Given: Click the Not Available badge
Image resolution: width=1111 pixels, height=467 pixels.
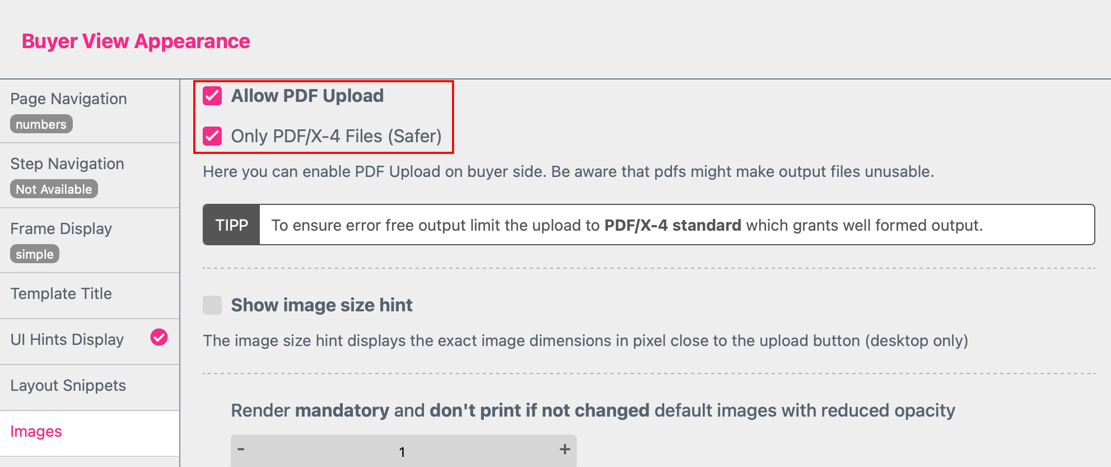Looking at the screenshot, I should pyautogui.click(x=54, y=189).
